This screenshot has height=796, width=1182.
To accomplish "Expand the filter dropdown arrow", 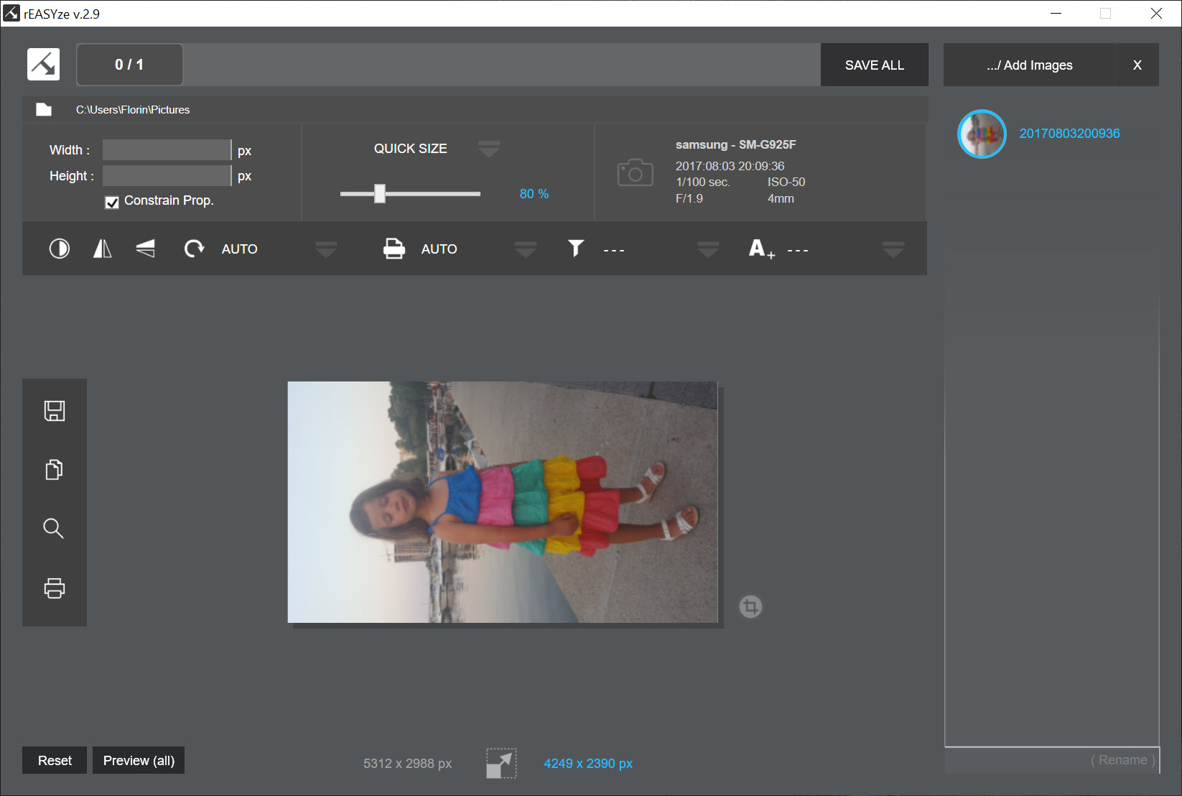I will [708, 249].
